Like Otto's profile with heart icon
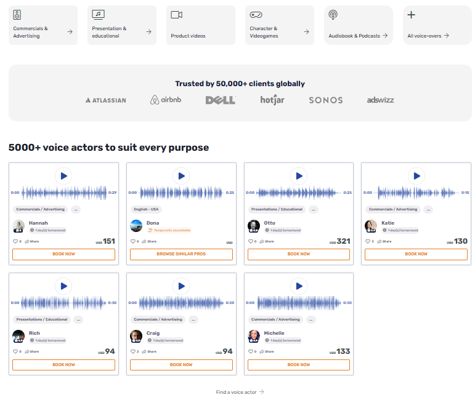 click(250, 241)
